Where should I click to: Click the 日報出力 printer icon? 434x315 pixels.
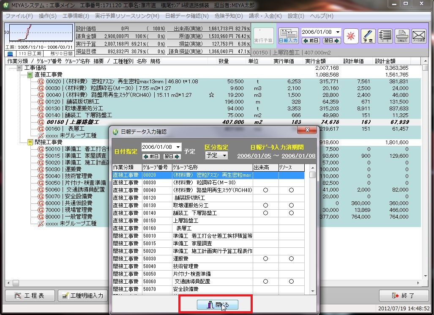tap(401, 36)
